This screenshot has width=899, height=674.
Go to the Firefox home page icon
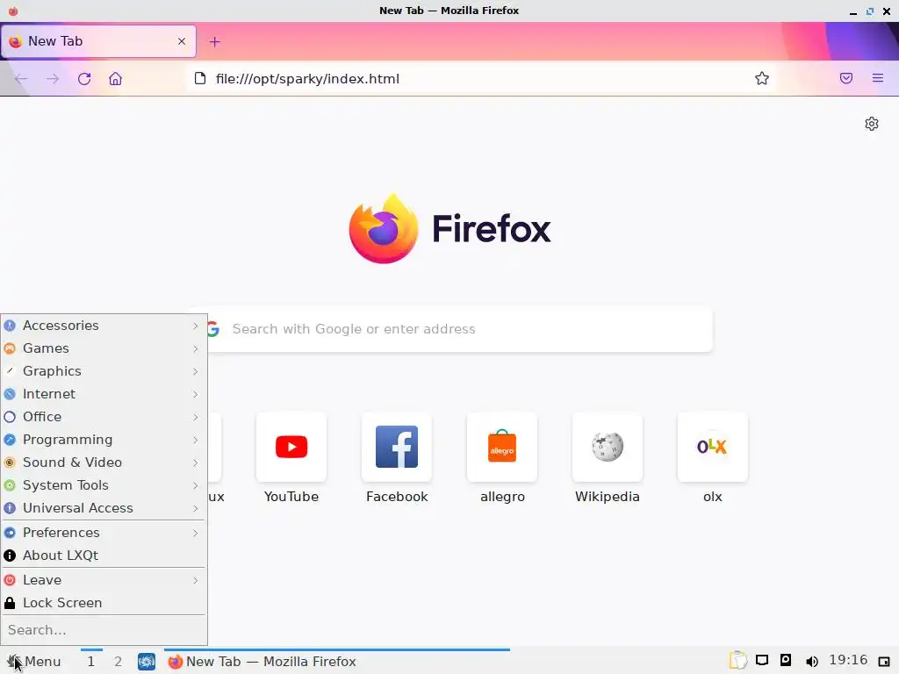115,78
